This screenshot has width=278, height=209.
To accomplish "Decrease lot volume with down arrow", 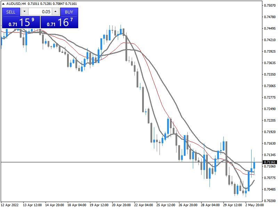I will (24, 12).
